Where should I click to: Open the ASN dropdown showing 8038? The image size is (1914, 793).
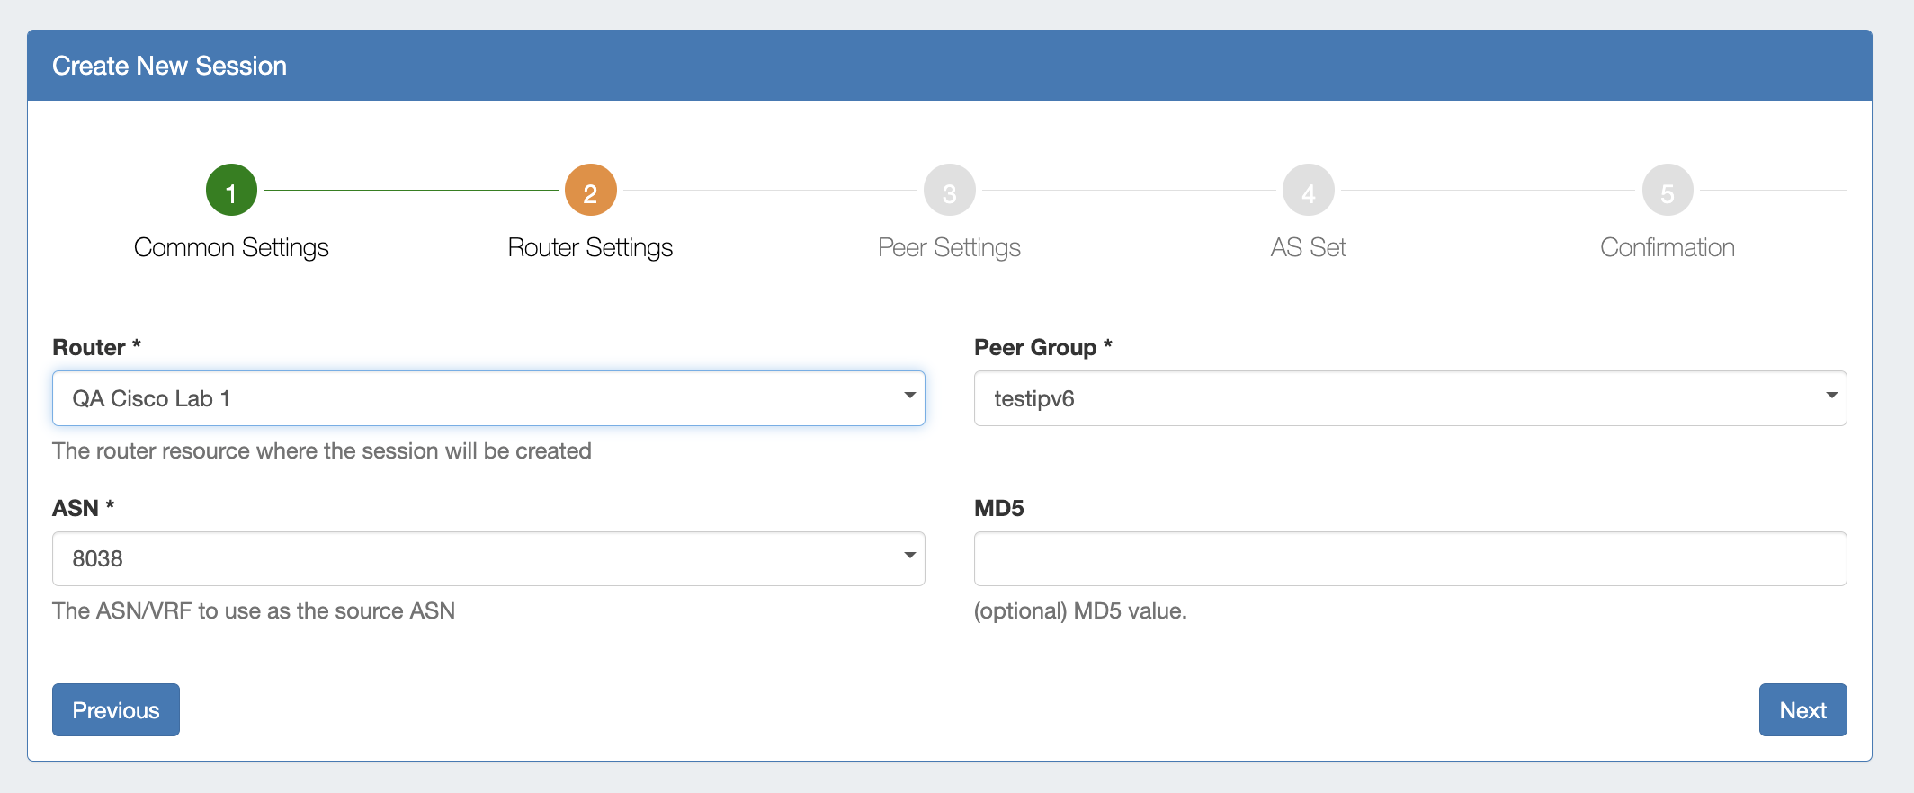pyautogui.click(x=488, y=558)
